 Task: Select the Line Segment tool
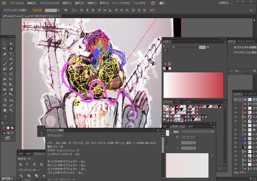point(5,59)
